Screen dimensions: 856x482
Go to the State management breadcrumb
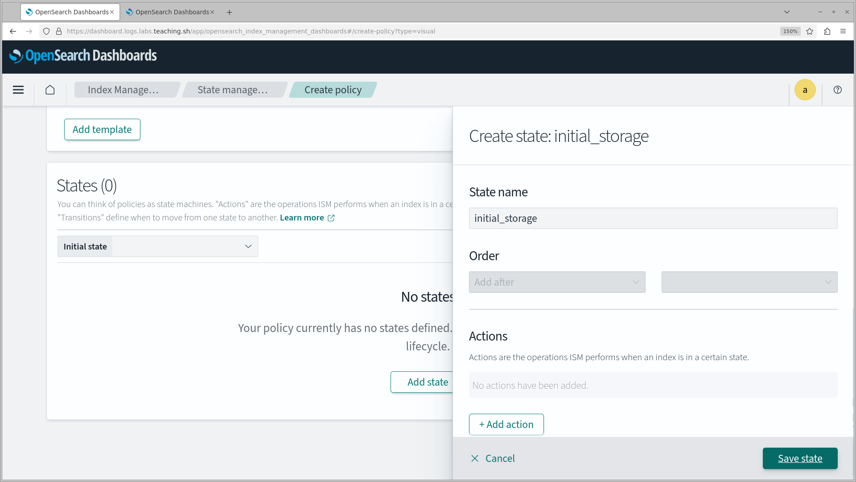(x=232, y=90)
